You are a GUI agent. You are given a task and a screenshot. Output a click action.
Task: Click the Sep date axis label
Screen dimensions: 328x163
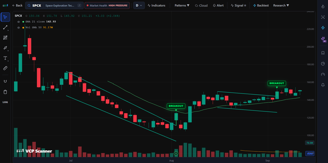pyautogui.click(x=268, y=161)
